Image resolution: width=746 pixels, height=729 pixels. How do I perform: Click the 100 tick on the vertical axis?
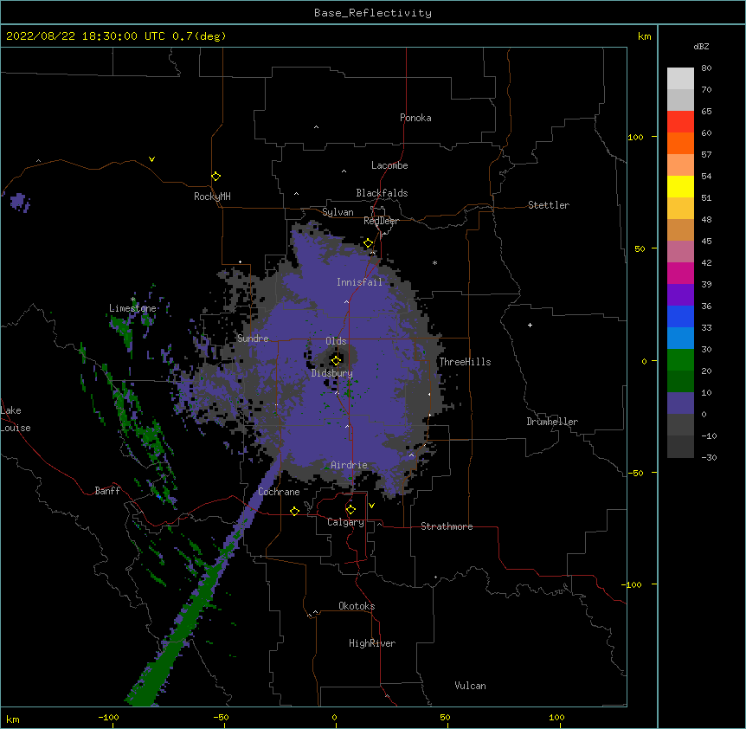coord(635,137)
